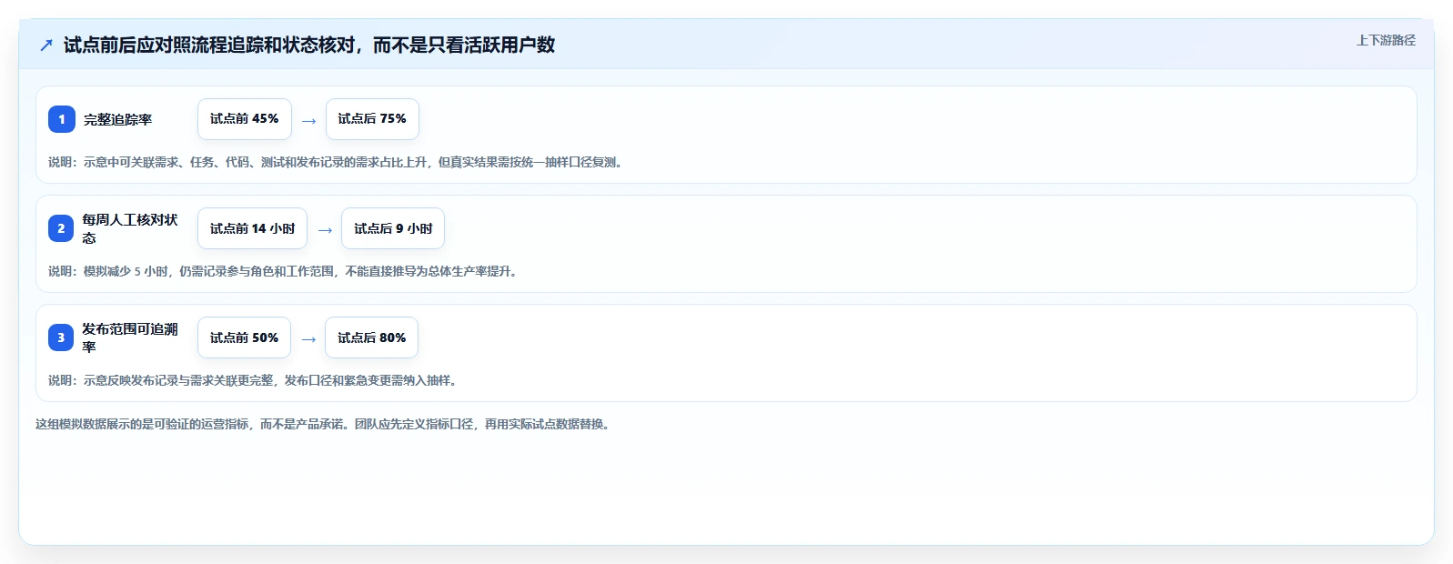Click the note starting 说明:示意反映发布记录

253,380
